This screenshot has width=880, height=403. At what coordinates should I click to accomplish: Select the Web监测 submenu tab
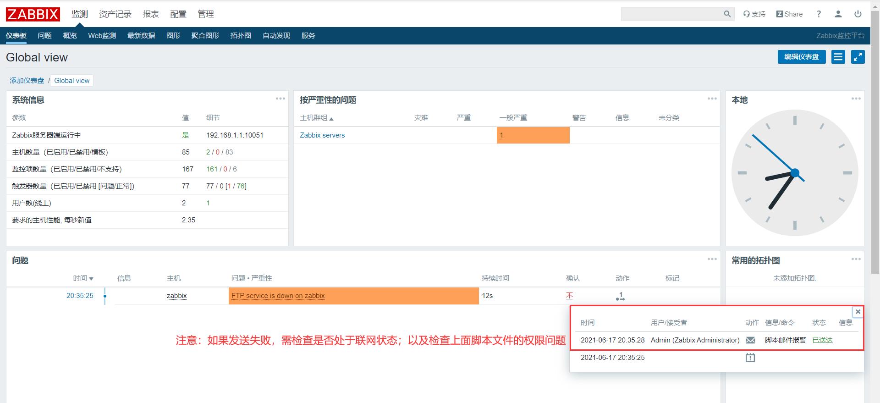[102, 35]
